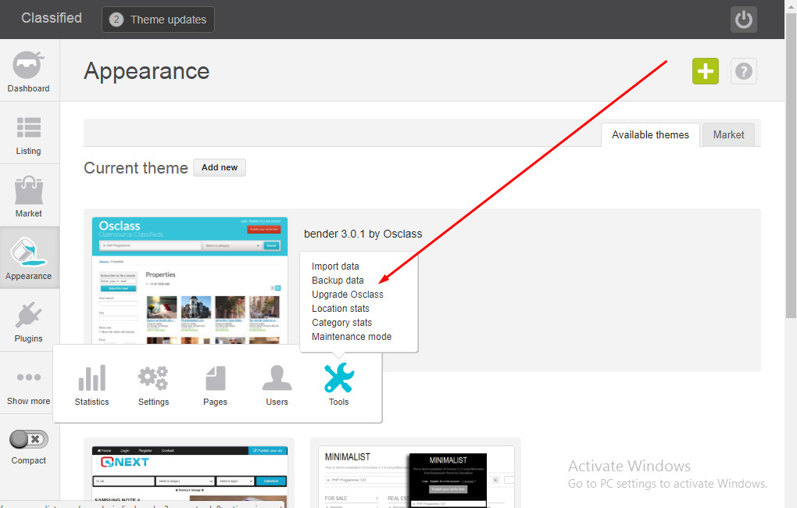Select the Plugins plug icon
The height and width of the screenshot is (508, 797).
click(x=28, y=315)
